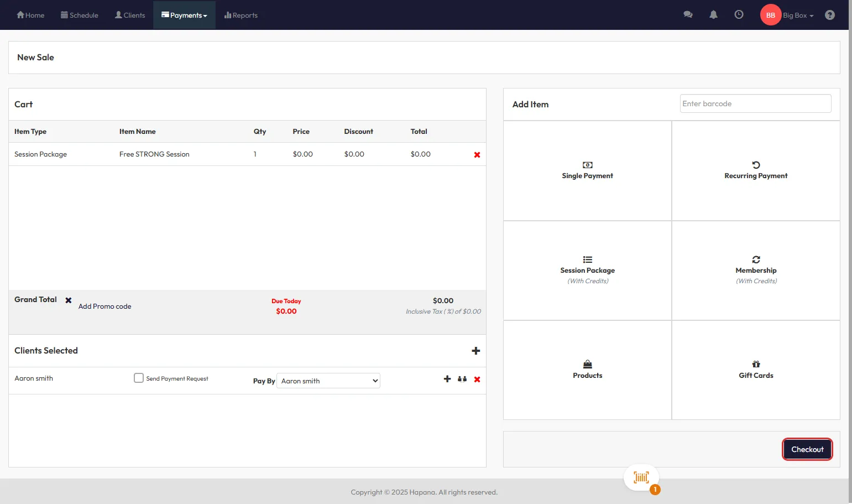Viewport: 852px width, 504px height.
Task: Open the notifications bell
Action: point(713,15)
